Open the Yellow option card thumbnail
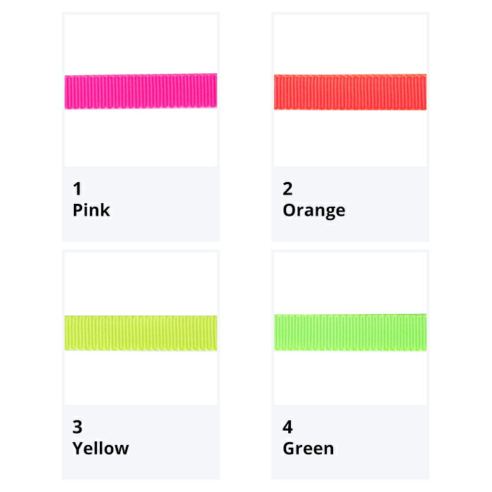This screenshot has width=492, height=492. (x=141, y=328)
